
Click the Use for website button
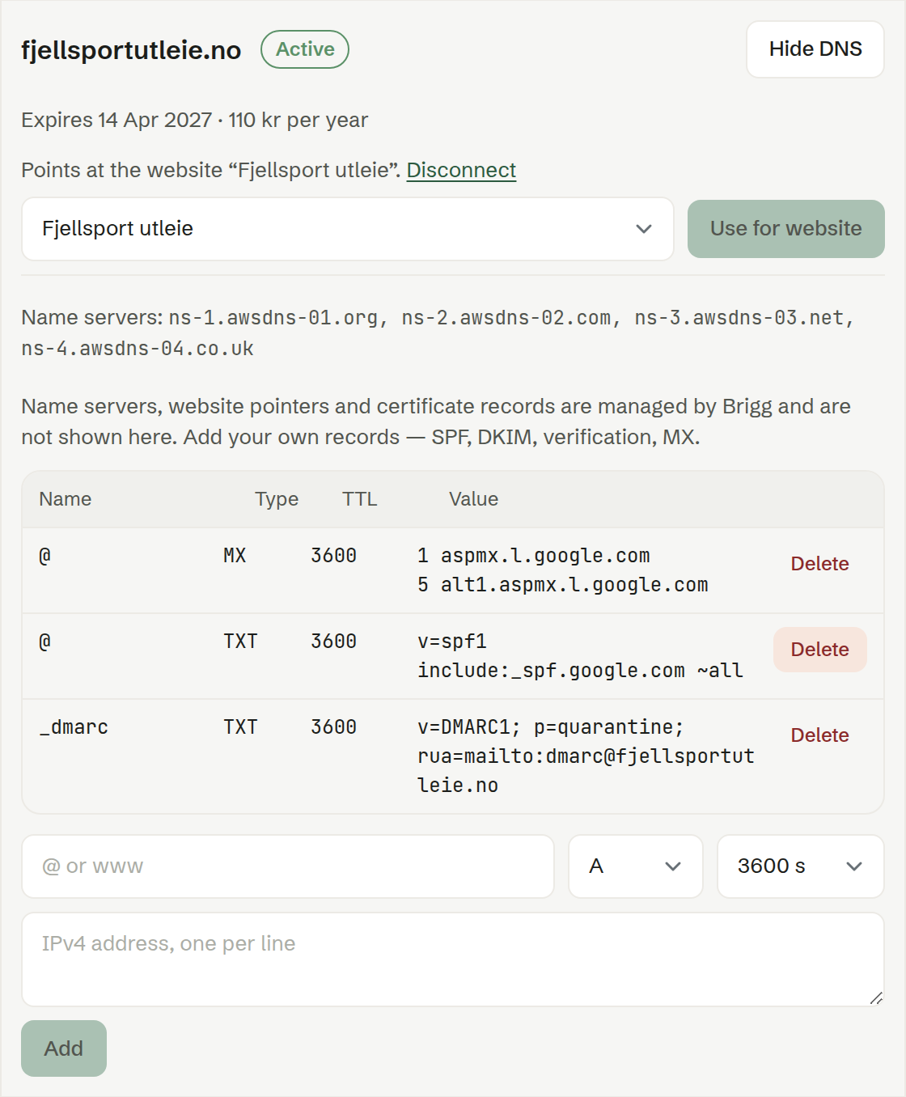pos(785,229)
